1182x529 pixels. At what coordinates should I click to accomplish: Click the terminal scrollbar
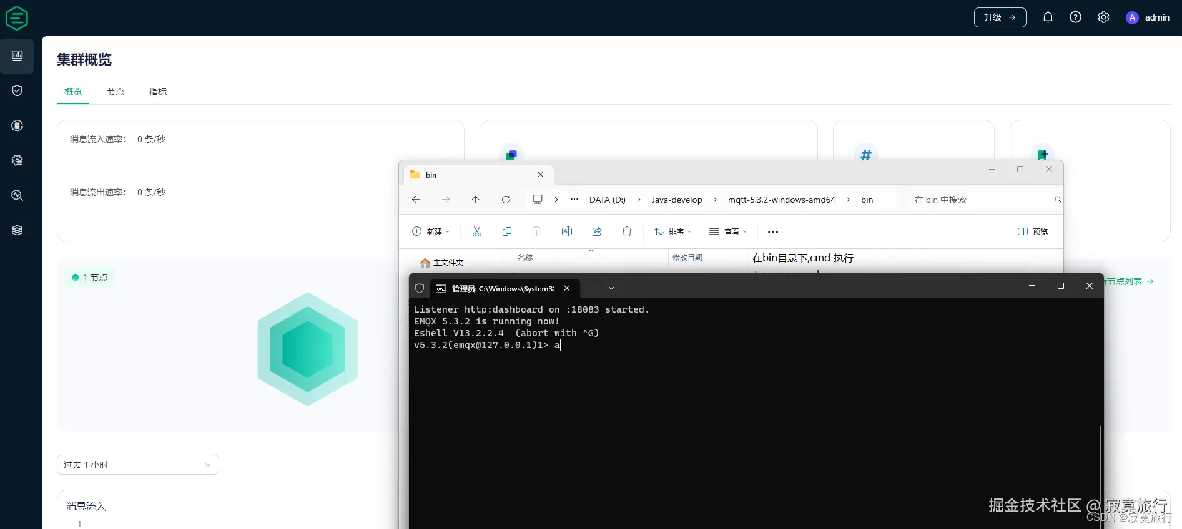coord(1100,477)
